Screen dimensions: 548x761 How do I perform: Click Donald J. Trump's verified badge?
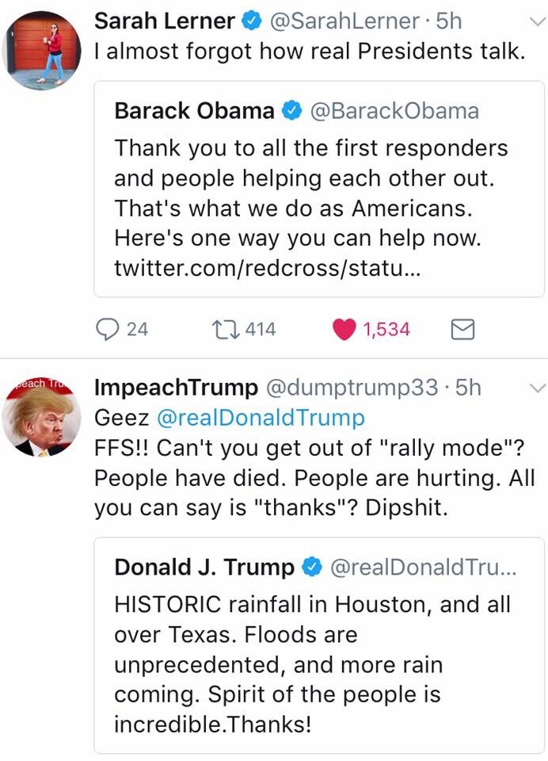point(311,568)
